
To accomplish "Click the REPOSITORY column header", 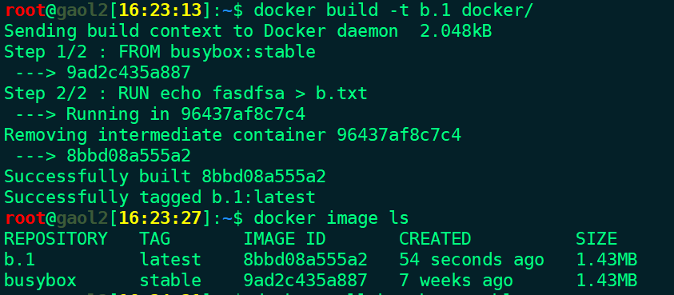I will click(x=55, y=239).
